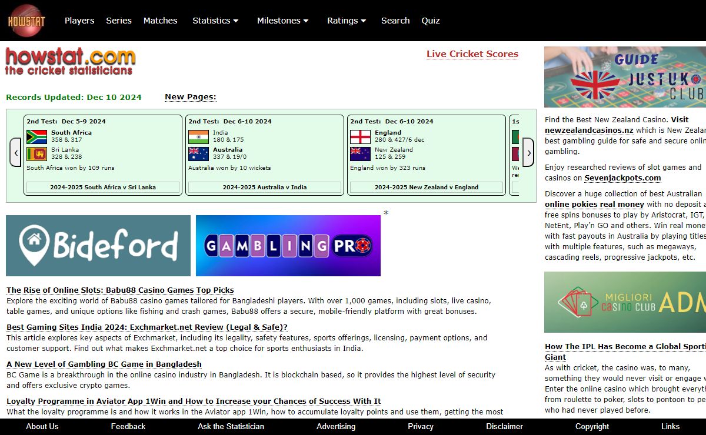Image resolution: width=706 pixels, height=435 pixels.
Task: Open Feedback footer link
Action: (x=128, y=427)
